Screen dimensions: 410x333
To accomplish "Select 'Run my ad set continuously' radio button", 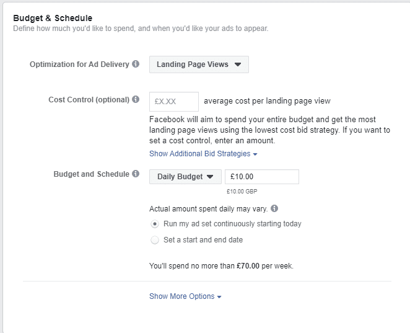I will coord(155,224).
